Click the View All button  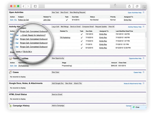111,27
